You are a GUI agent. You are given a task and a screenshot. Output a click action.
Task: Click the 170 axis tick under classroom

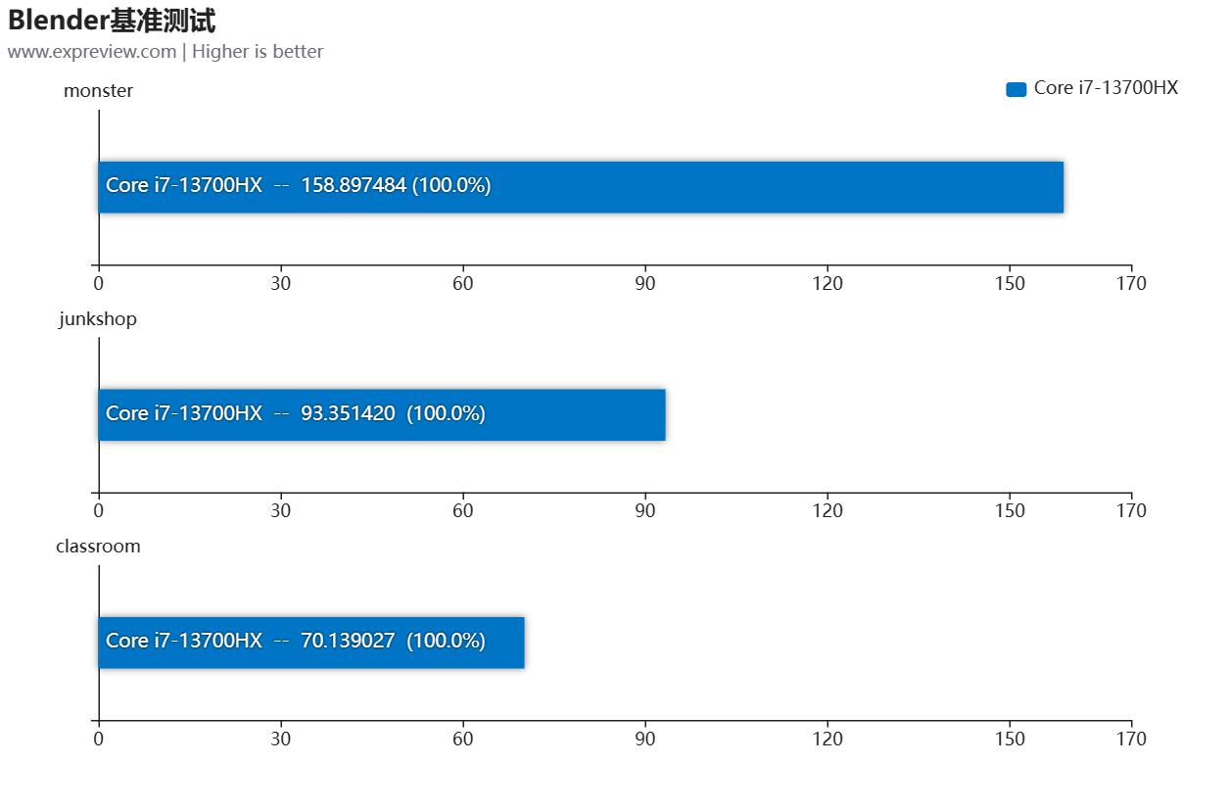pos(1131,740)
